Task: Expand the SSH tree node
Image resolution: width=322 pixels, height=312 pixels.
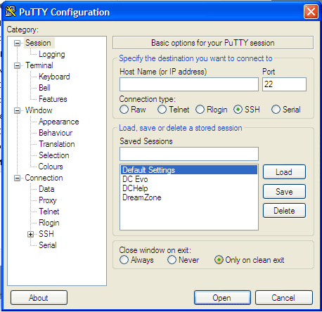Action: 30,234
